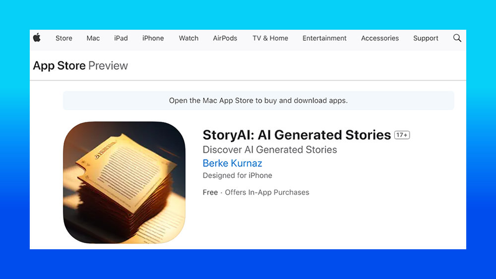The height and width of the screenshot is (279, 496).
Task: Open the Accessories menu item
Action: pos(380,38)
